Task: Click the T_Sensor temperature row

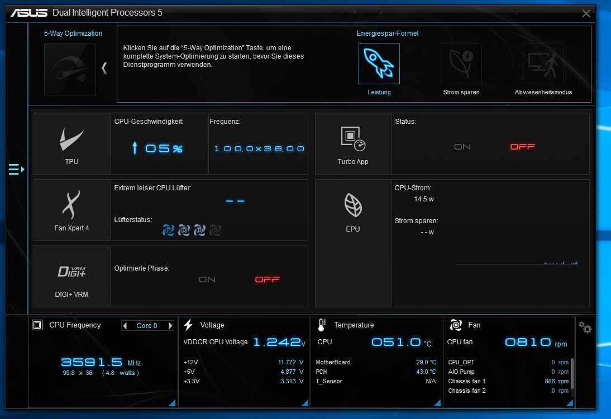Action: 376,381
